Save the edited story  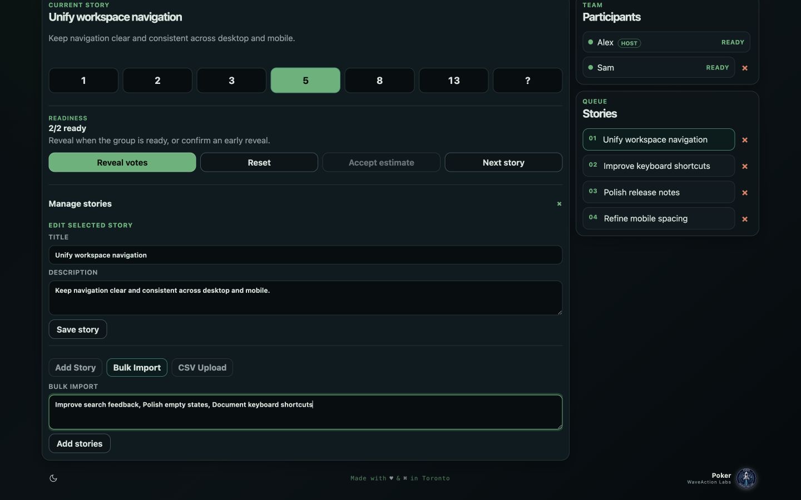[78, 329]
